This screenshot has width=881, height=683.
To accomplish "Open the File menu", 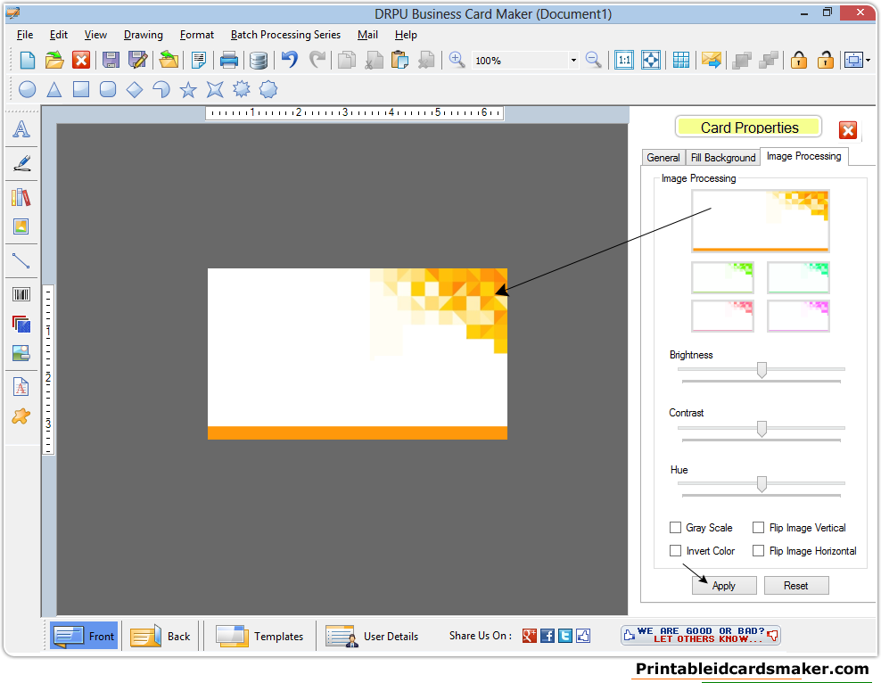I will point(25,35).
